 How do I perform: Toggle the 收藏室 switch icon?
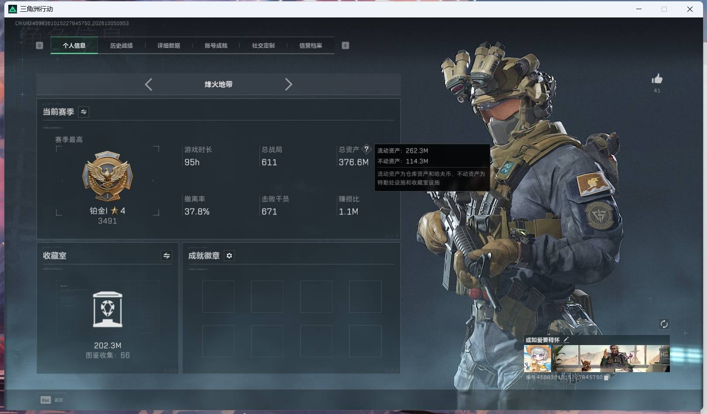166,256
